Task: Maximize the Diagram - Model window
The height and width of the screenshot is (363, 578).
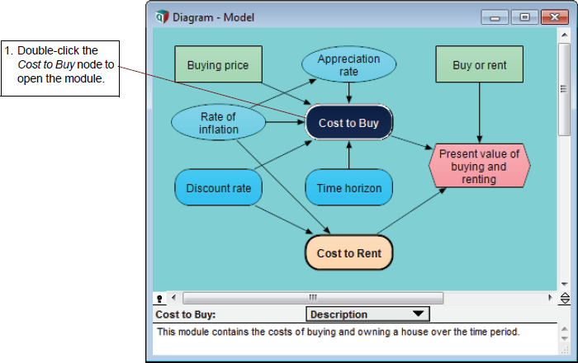Action: tap(524, 17)
